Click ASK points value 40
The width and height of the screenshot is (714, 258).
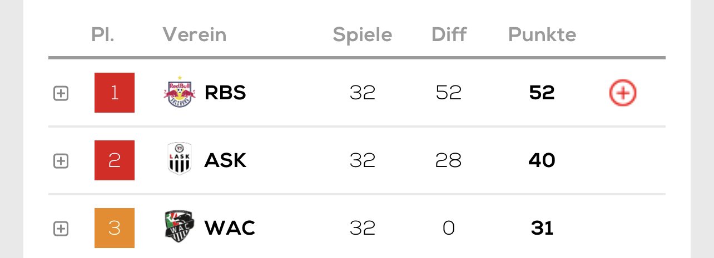coord(542,160)
